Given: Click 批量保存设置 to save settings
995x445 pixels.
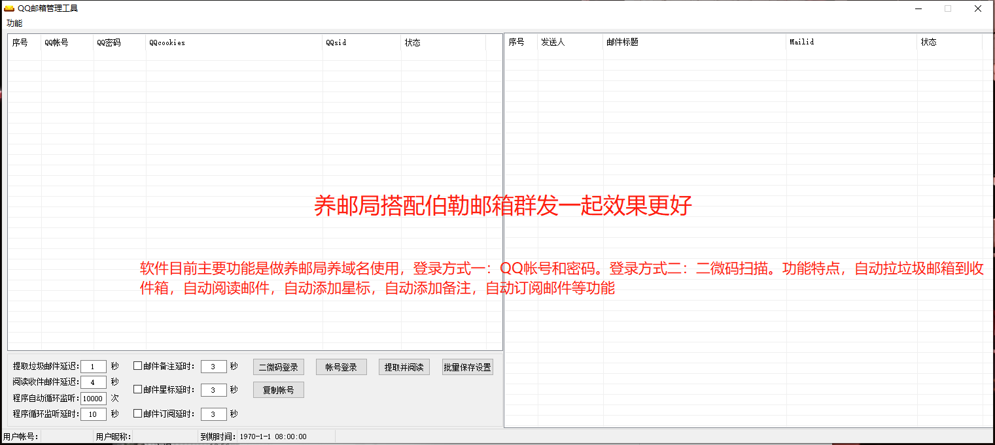Looking at the screenshot, I should [467, 367].
